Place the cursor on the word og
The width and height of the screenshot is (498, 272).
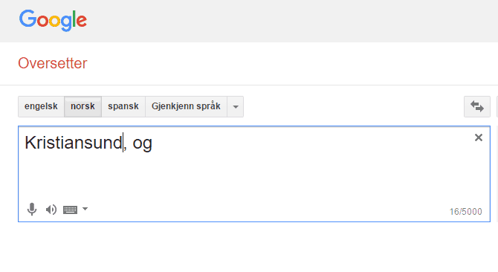tap(142, 143)
